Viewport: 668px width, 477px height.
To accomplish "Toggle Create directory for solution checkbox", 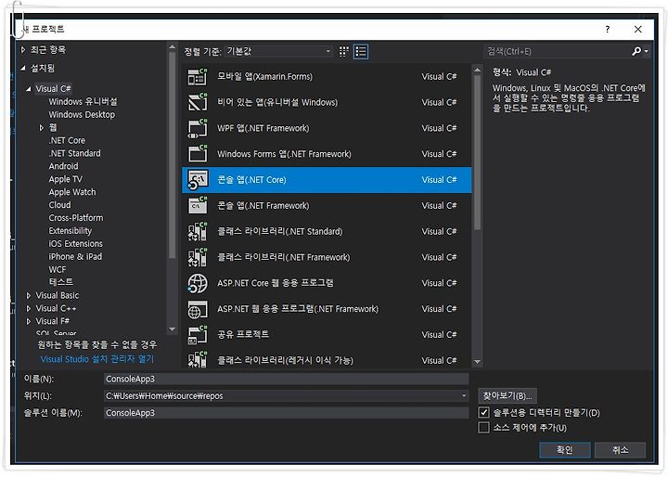I will coord(483,413).
